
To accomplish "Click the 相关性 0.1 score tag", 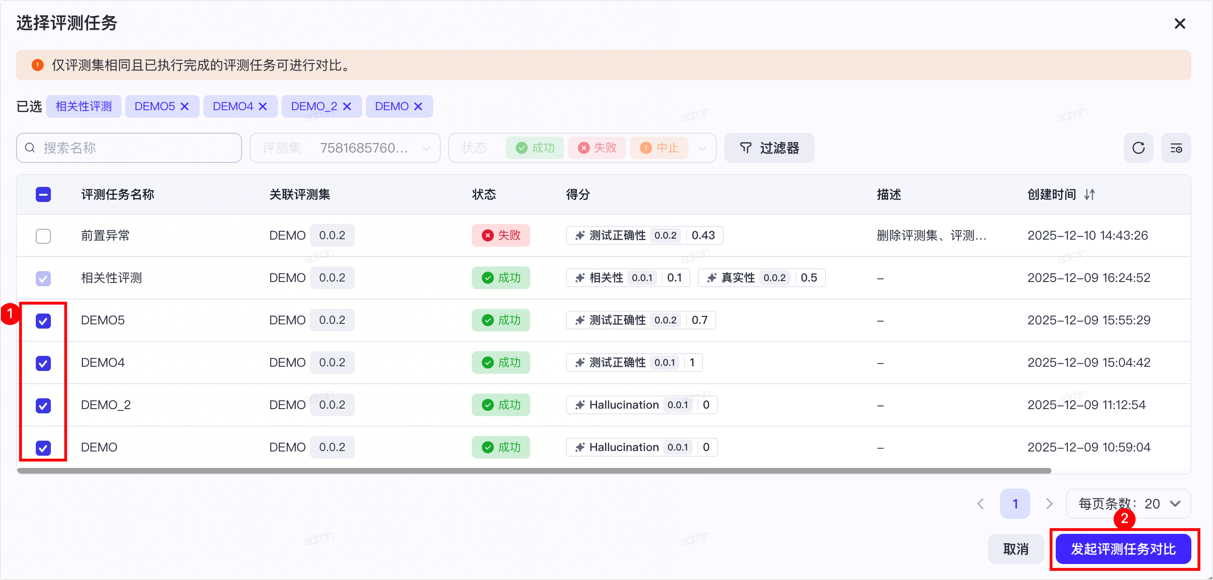I will point(628,278).
